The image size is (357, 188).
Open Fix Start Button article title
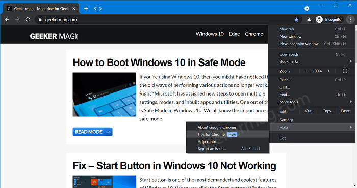click(174, 166)
